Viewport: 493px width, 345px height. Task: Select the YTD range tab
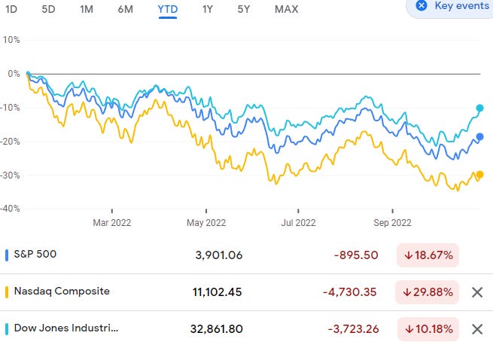pyautogui.click(x=168, y=9)
